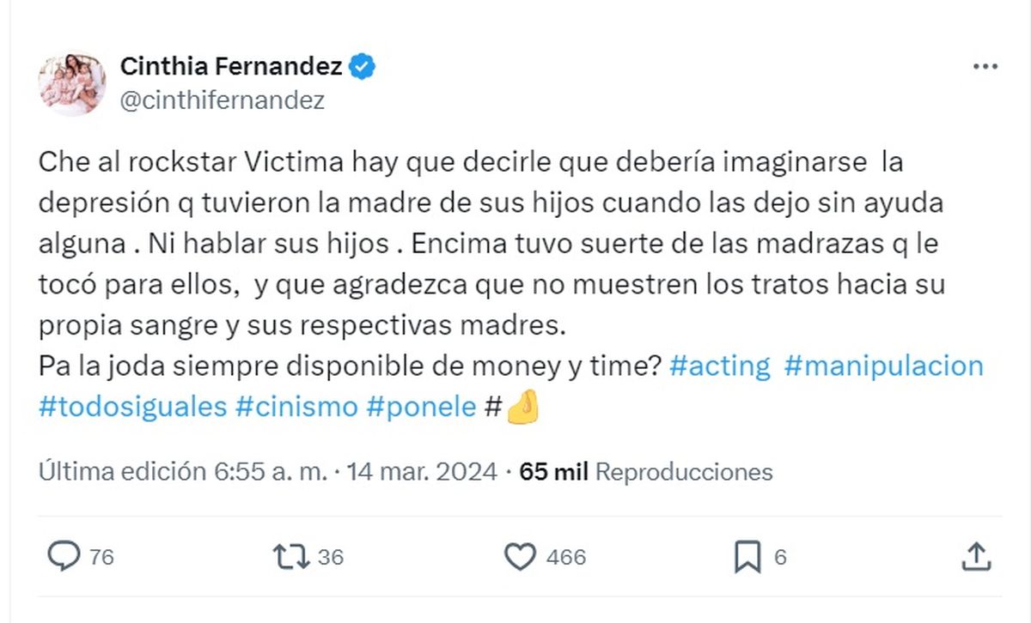
Task: Click the blue verified badge
Action: [363, 66]
